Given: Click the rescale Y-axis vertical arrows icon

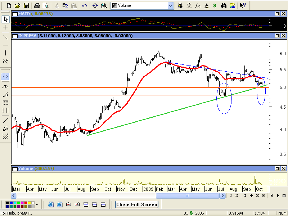Looking at the screenshot, I should pyautogui.click(x=245, y=195).
